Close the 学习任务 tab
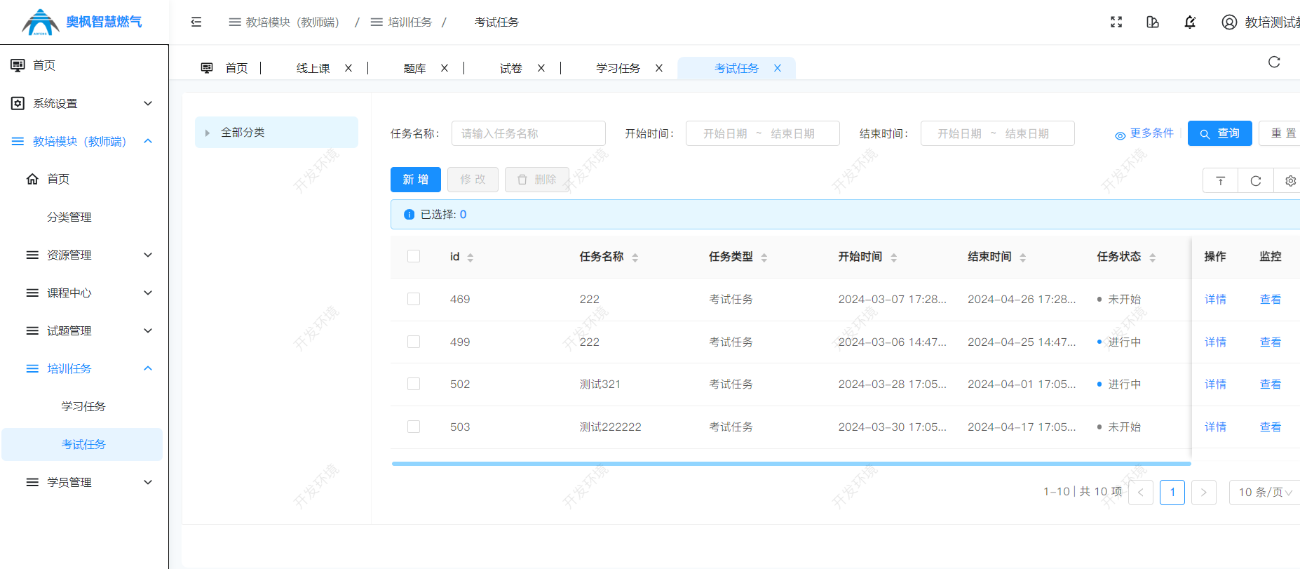This screenshot has height=569, width=1300. pyautogui.click(x=659, y=68)
